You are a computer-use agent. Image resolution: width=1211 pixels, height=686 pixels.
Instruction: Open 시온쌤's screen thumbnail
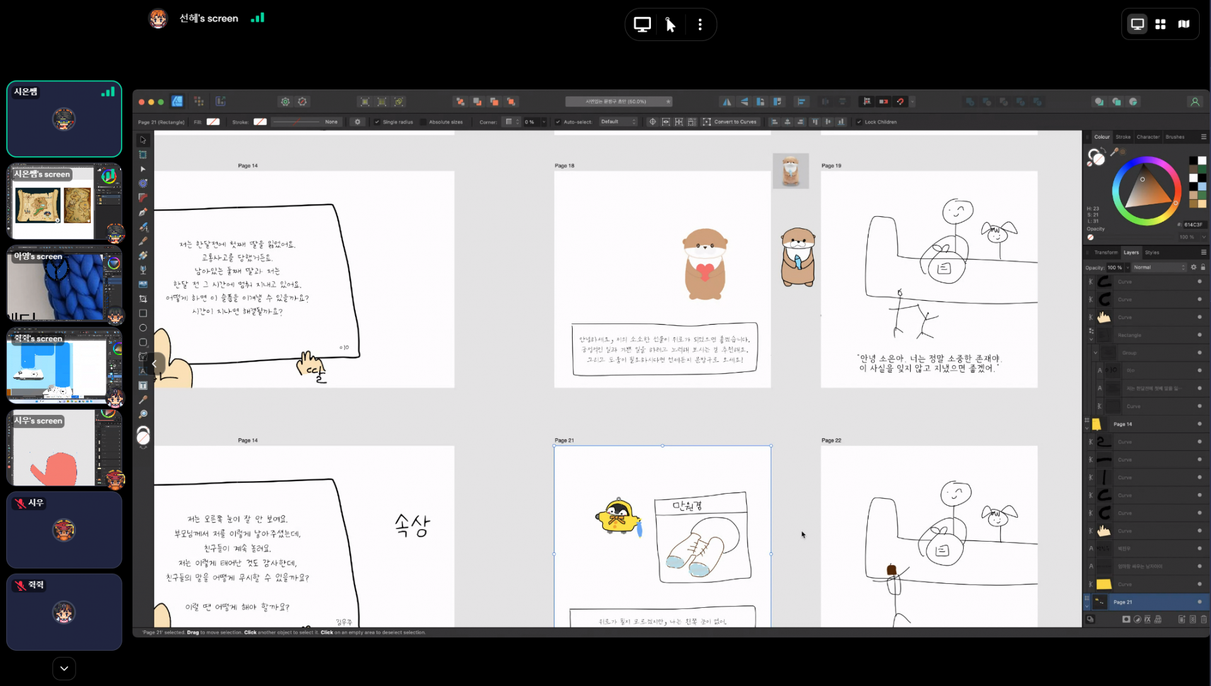point(64,202)
